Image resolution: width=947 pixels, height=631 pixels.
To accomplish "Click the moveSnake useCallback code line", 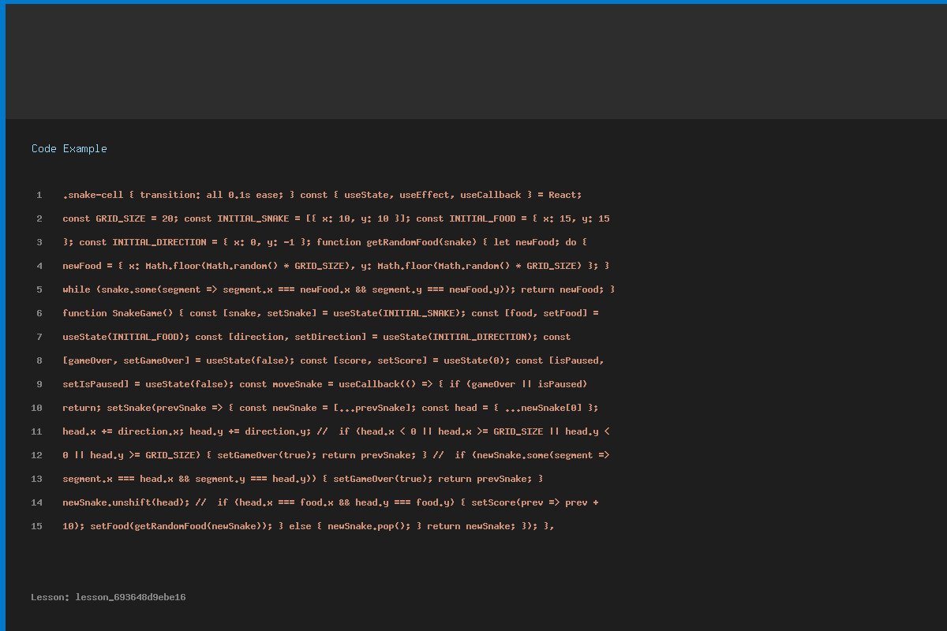I will coord(324,384).
